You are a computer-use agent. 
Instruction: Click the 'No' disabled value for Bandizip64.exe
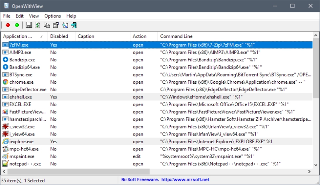tap(53, 67)
